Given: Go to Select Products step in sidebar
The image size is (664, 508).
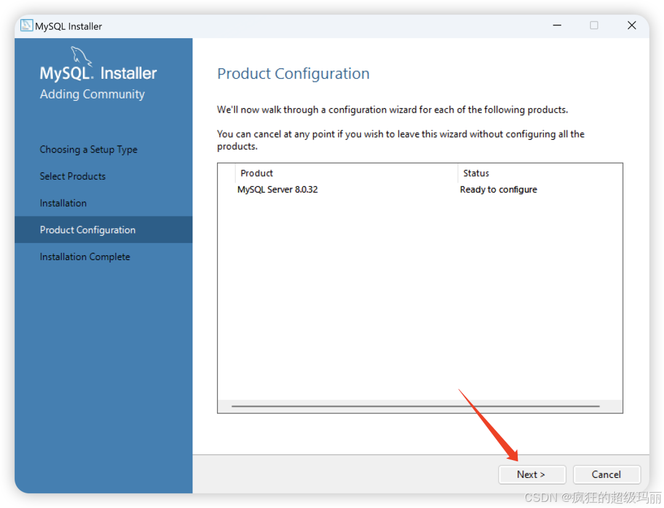Looking at the screenshot, I should [x=73, y=177].
